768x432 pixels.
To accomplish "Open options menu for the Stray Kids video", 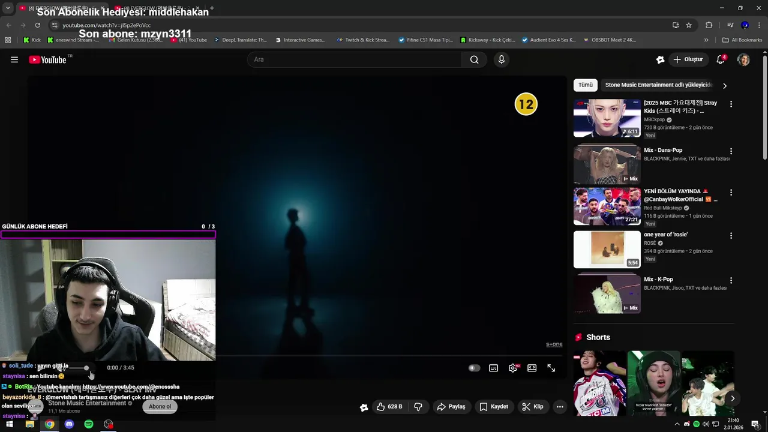I will pos(731,104).
